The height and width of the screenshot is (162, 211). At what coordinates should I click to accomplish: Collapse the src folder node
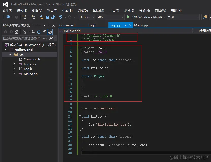(10, 54)
